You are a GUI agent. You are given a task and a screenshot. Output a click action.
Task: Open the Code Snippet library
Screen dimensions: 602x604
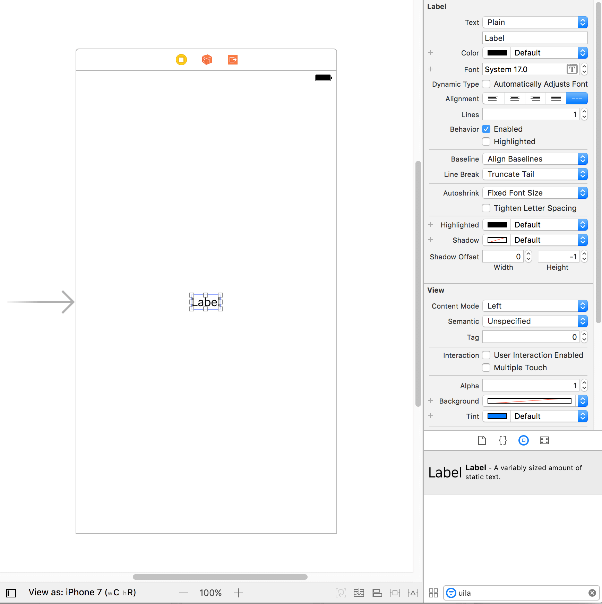click(x=503, y=440)
